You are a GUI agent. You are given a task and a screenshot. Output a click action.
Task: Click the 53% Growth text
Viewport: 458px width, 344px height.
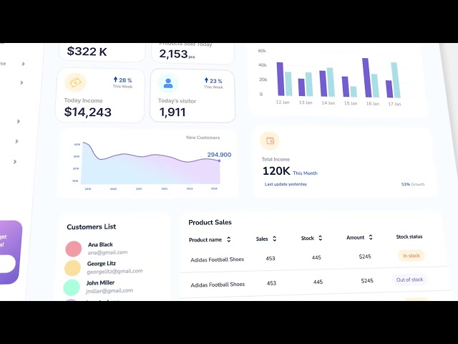point(413,184)
